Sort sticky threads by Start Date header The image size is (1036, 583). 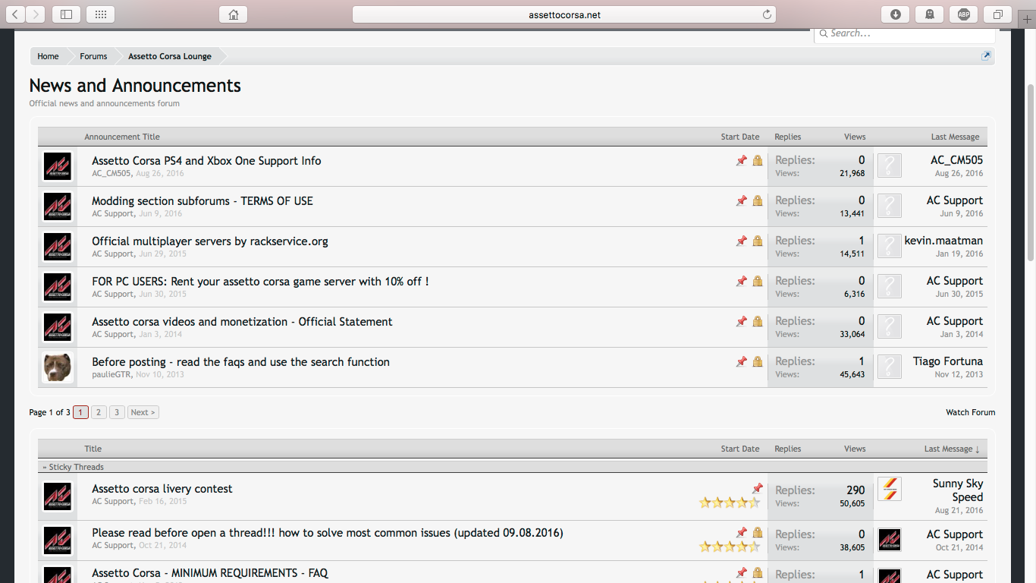(x=739, y=449)
